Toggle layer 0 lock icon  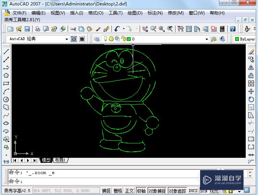123,39
